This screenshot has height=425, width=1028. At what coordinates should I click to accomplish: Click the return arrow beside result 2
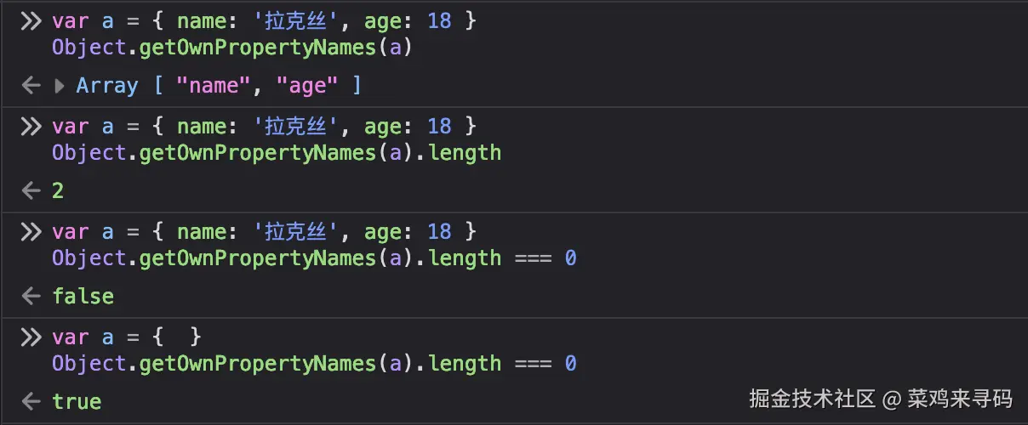[31, 191]
